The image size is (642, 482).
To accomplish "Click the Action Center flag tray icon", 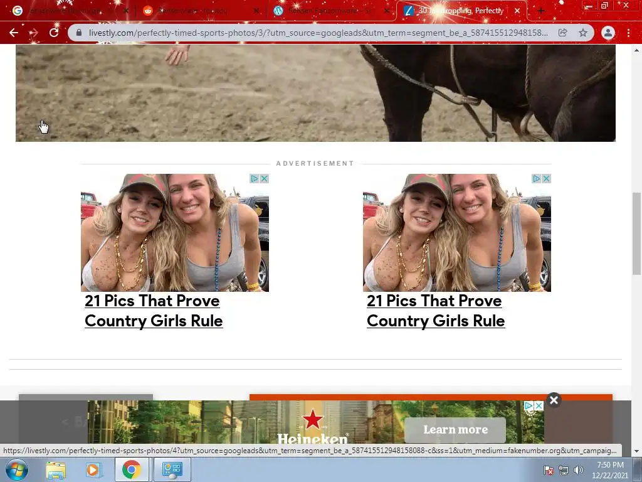I will coord(548,470).
